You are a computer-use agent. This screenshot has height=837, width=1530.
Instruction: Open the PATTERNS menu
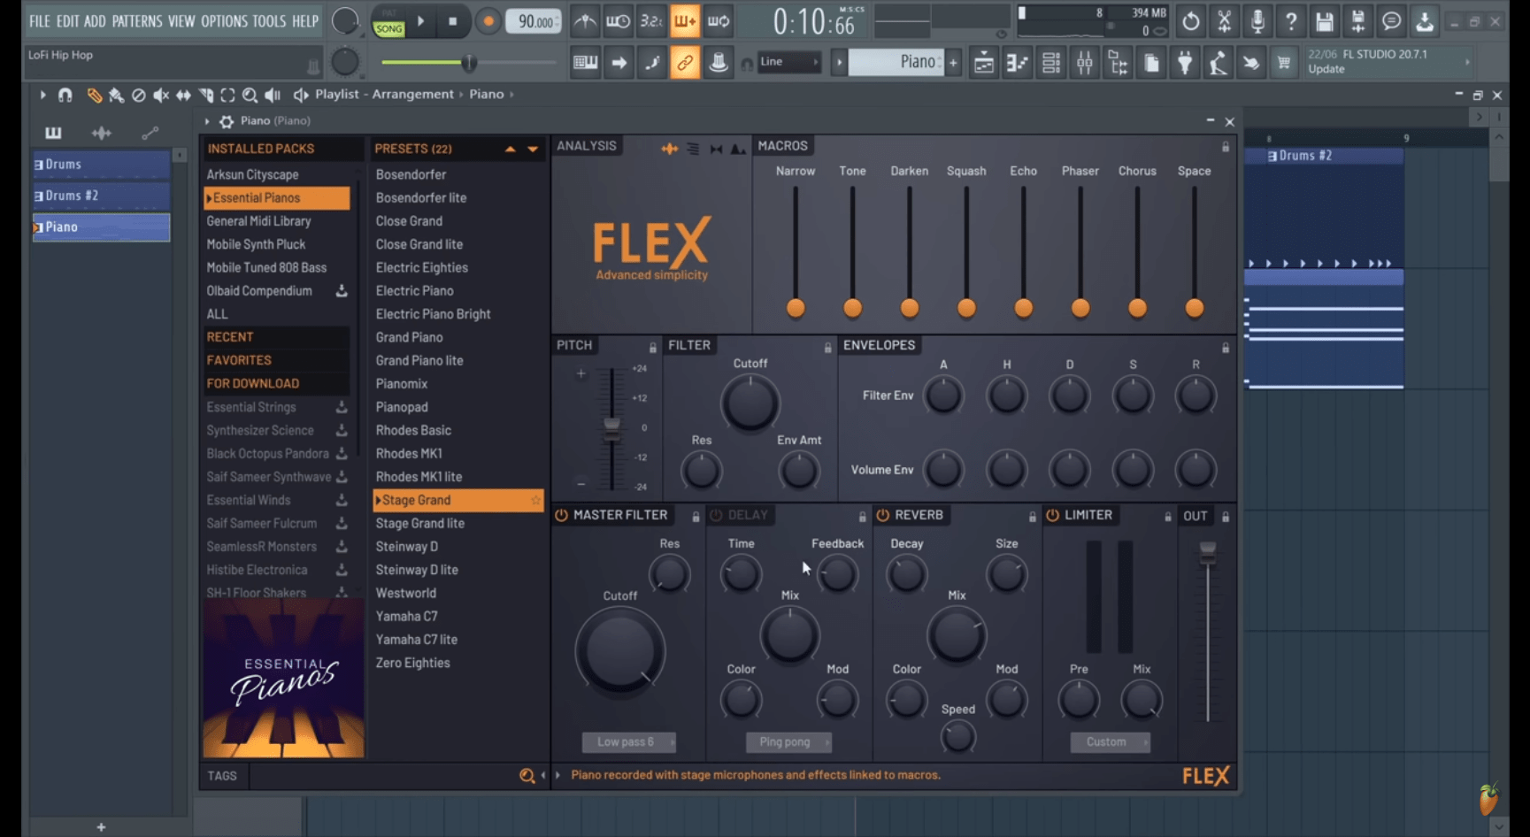click(x=137, y=21)
